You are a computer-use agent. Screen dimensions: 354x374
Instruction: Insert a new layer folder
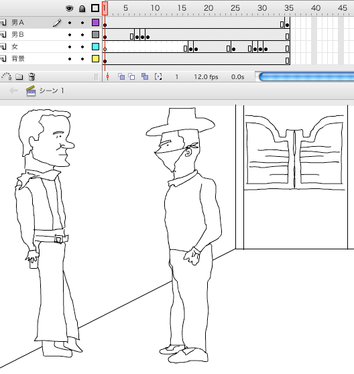[19, 77]
